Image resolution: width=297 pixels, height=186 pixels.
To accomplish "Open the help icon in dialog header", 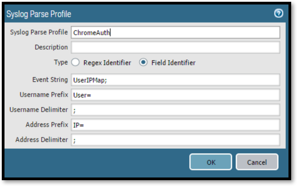I will tap(279, 13).
